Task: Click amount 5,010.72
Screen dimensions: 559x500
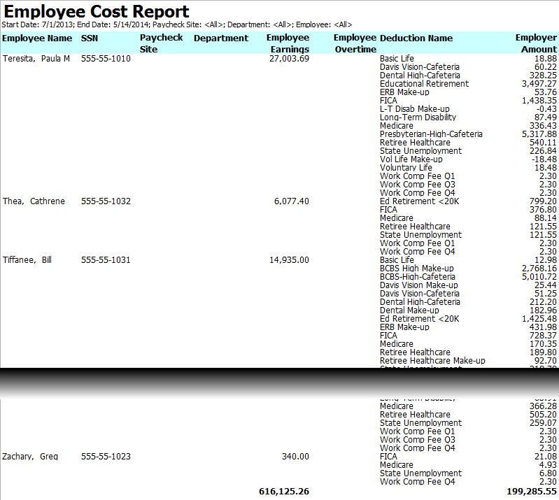Action: [x=539, y=276]
